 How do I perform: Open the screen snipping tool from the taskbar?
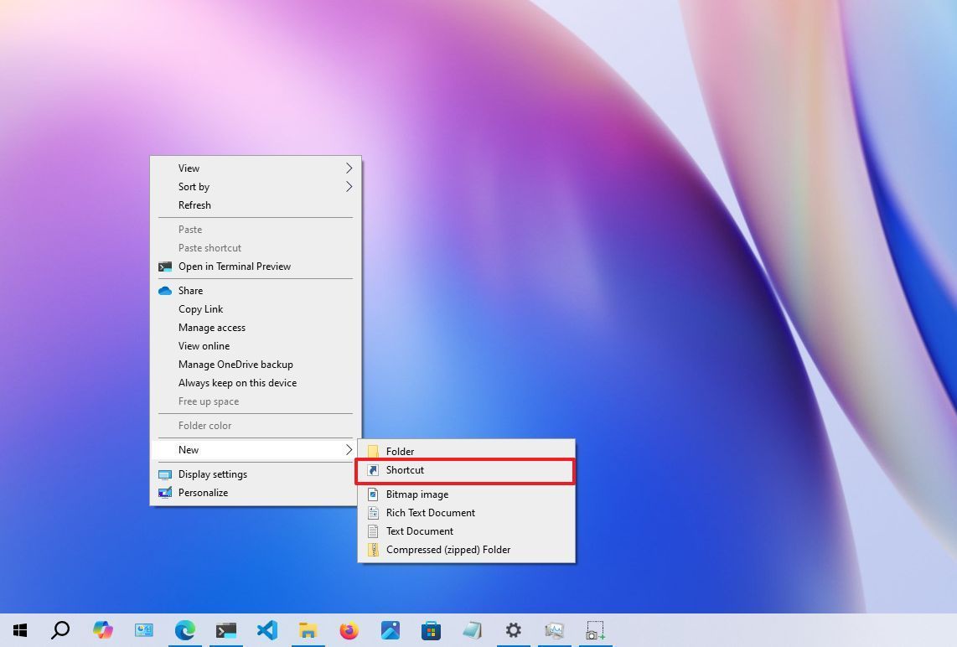(x=594, y=629)
